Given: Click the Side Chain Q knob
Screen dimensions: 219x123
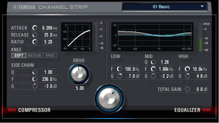Looking at the screenshot, I should click(35, 72).
